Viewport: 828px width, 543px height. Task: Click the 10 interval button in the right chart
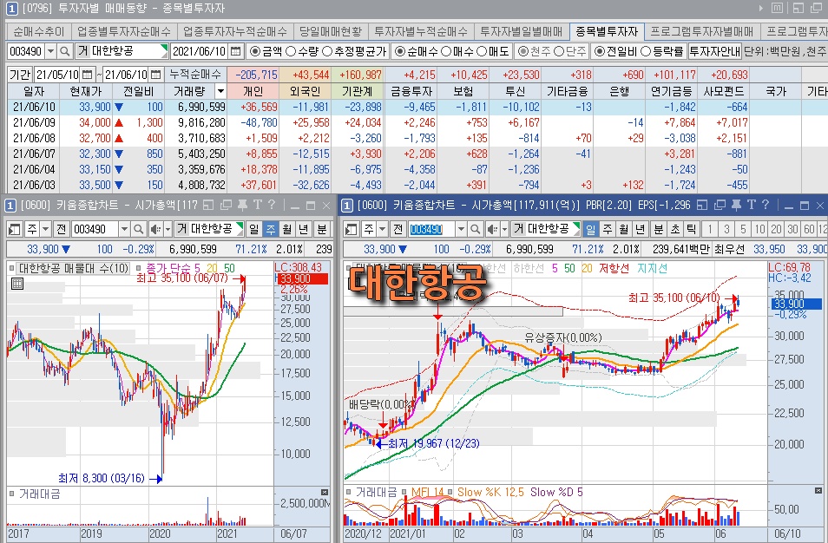click(x=759, y=229)
